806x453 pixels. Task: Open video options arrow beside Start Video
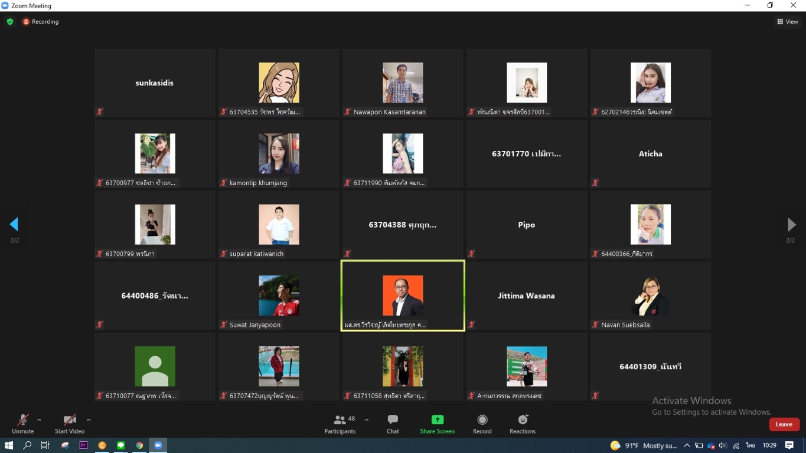click(89, 420)
